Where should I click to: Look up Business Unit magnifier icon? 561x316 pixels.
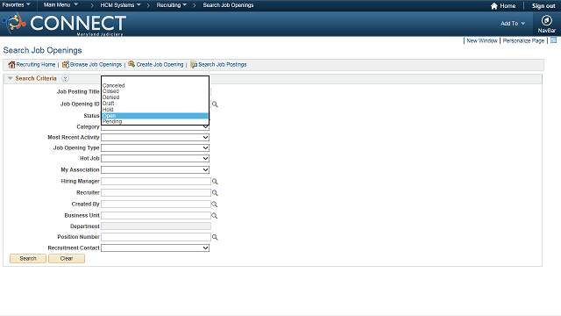[214, 216]
